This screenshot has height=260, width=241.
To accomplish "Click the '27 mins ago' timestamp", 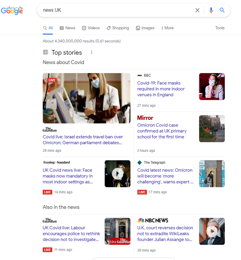I will pyautogui.click(x=146, y=105).
